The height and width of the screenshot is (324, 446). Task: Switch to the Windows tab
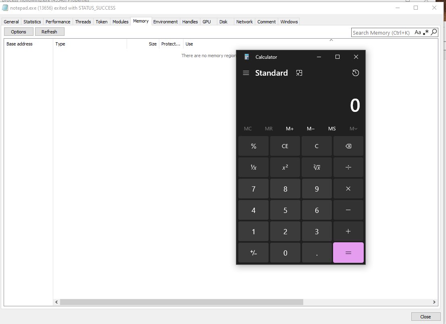289,22
